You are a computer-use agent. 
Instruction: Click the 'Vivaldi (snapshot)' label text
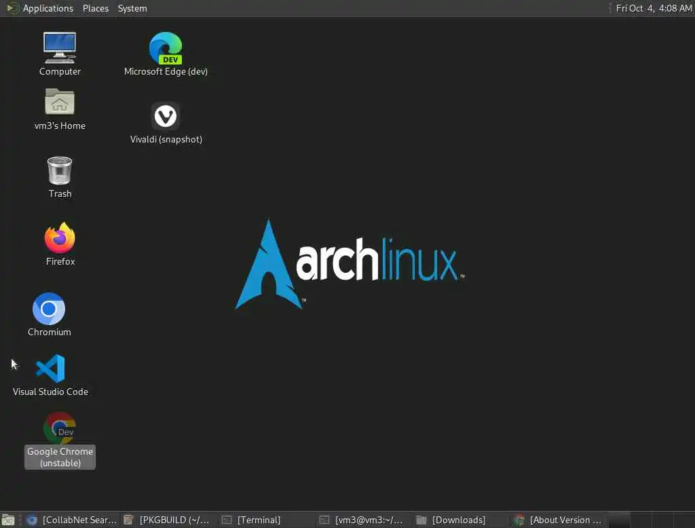point(166,139)
